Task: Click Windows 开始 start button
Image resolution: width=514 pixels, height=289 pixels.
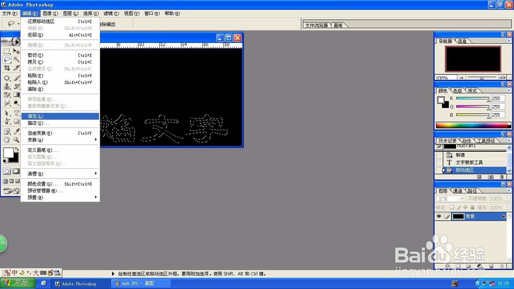Action: tap(17, 283)
